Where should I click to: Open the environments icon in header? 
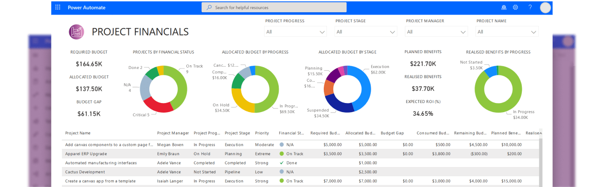coord(504,7)
